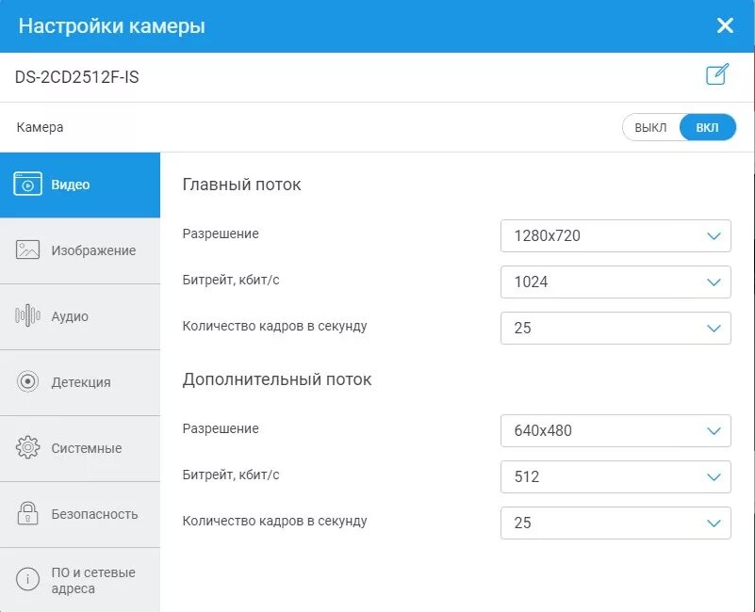
Task: Go to the Изображение settings tab
Action: [92, 250]
